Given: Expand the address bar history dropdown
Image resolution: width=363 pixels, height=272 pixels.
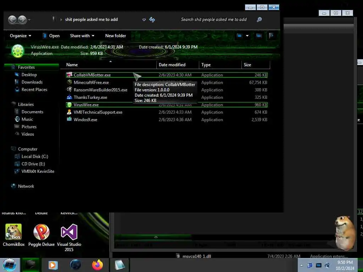Looking at the screenshot, I should point(144,20).
